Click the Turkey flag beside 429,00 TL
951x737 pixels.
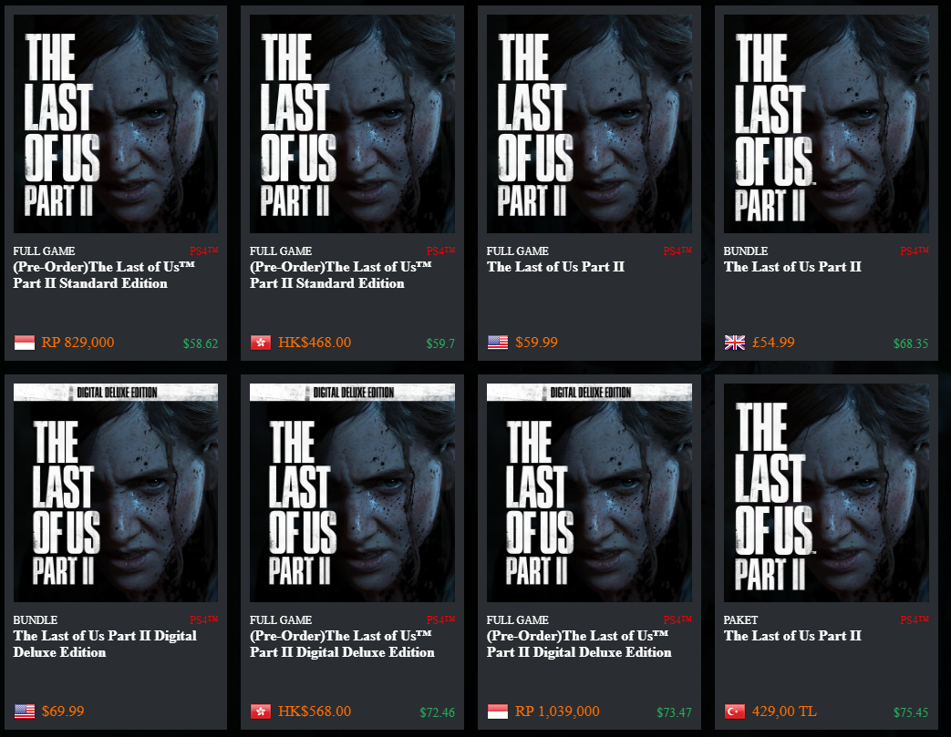pyautogui.click(x=735, y=711)
